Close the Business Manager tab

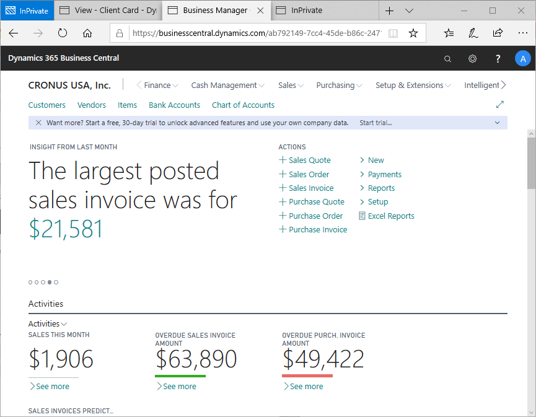[260, 11]
